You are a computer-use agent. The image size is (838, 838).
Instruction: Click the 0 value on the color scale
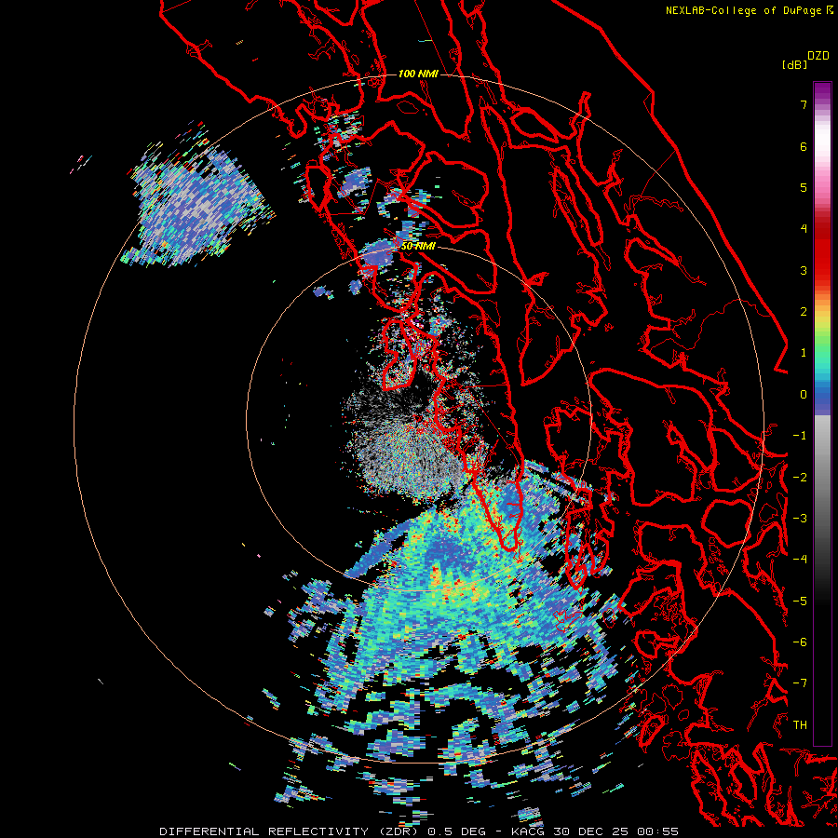[804, 395]
